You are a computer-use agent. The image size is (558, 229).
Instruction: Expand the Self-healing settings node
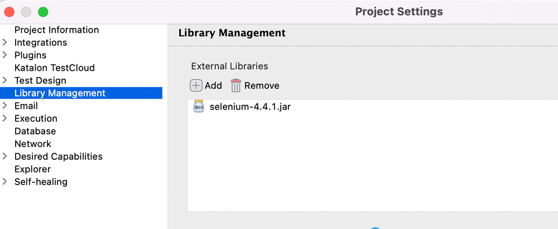click(x=5, y=182)
